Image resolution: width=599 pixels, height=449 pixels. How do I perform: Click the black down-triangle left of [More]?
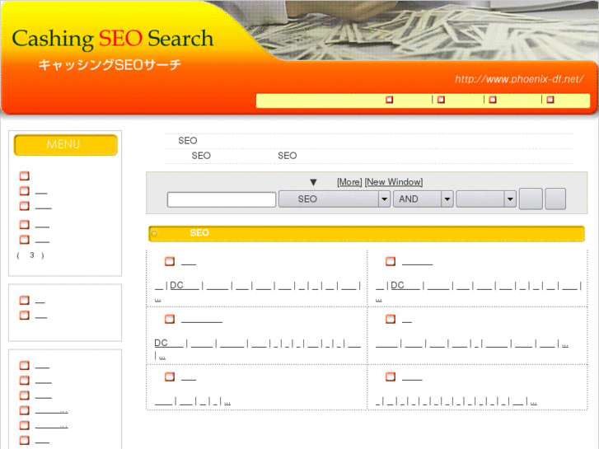pos(313,182)
